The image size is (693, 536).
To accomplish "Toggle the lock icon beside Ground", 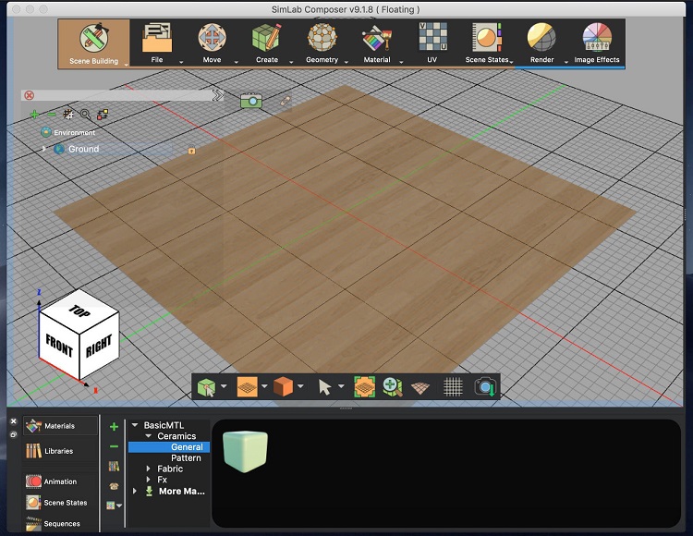I will point(191,150).
